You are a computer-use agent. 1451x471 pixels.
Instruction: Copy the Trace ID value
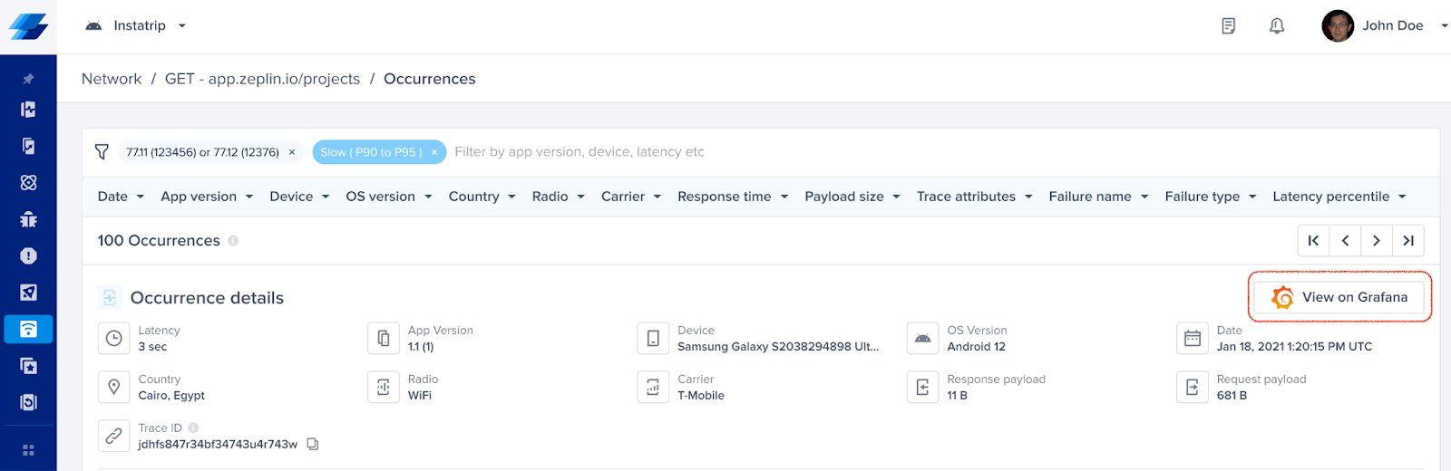tap(313, 444)
